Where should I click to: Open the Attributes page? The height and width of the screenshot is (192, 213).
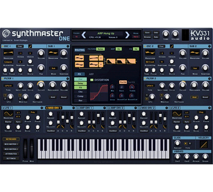pos(11,154)
